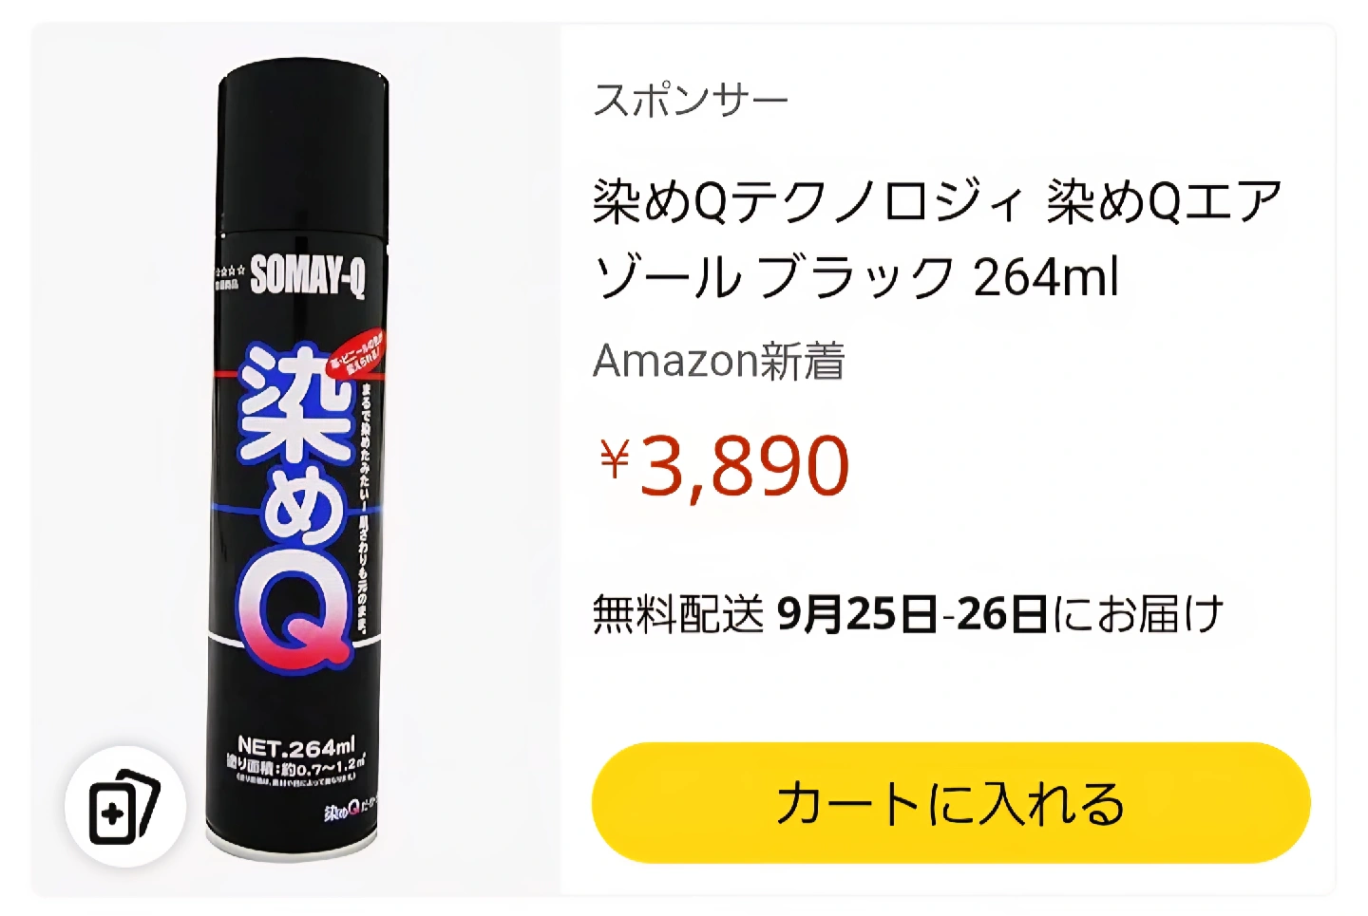
Task: Select the Amazon新着 badge text
Action: point(719,361)
